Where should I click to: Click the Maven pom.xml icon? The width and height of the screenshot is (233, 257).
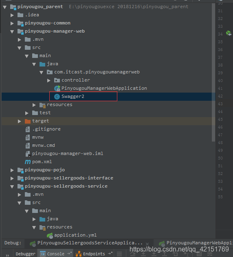tap(28, 162)
